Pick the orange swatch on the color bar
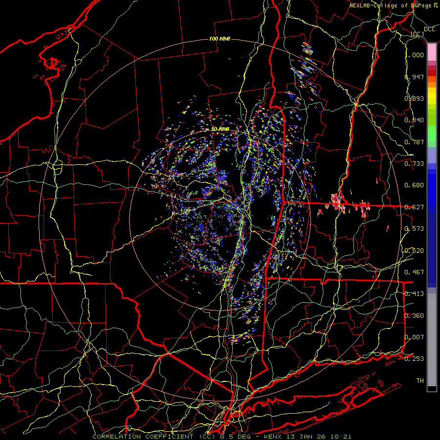The image size is (440, 440). [x=432, y=85]
